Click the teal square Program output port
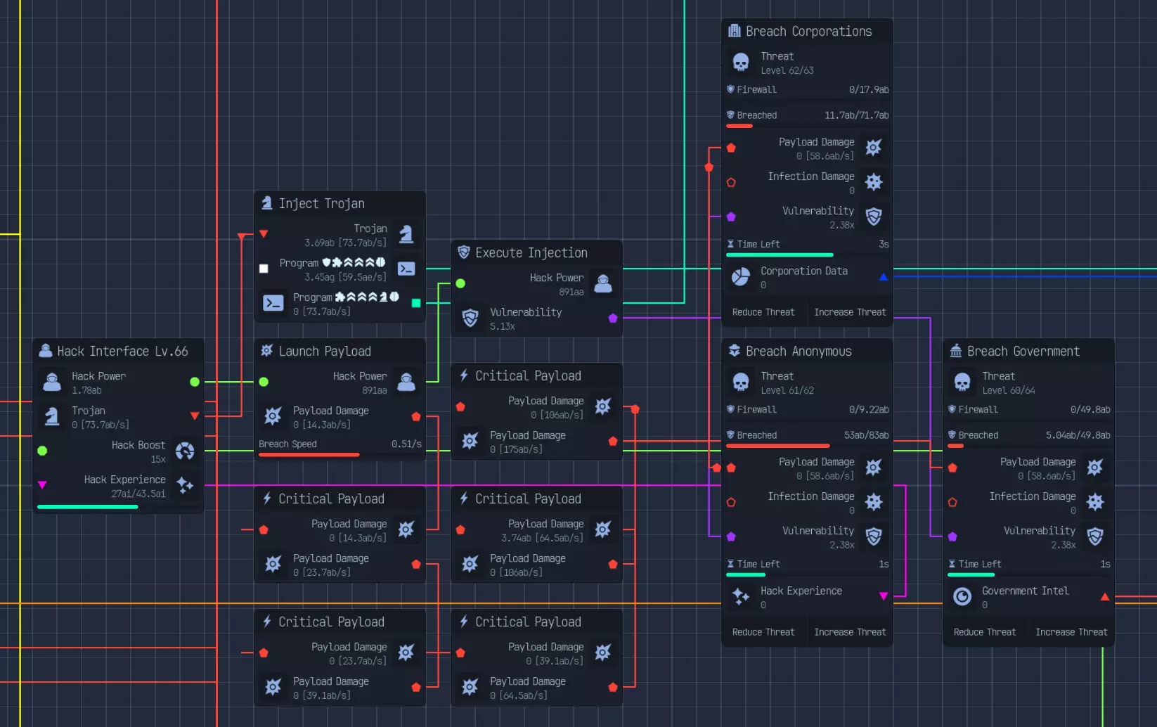1157x727 pixels. [x=416, y=303]
